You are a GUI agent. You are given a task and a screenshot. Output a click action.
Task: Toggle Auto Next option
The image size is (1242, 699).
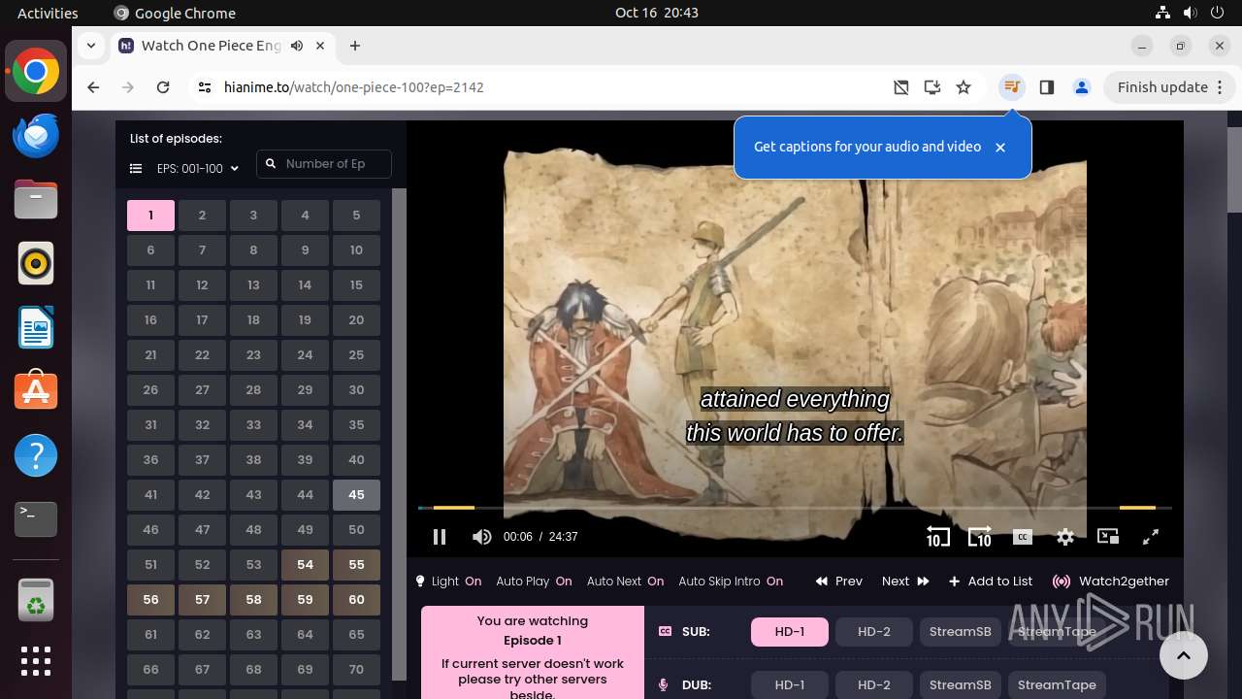click(x=625, y=582)
